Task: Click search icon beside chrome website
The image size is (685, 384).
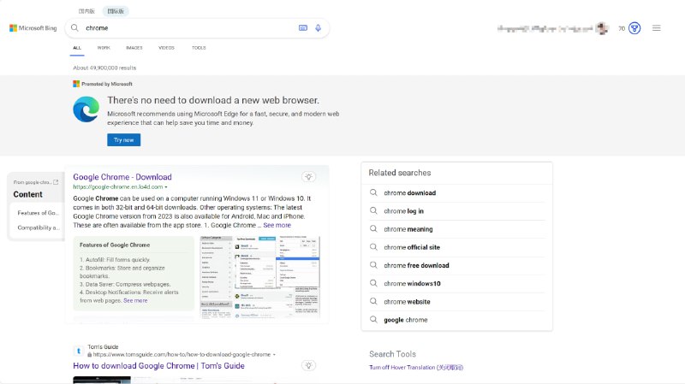Action: coord(373,301)
